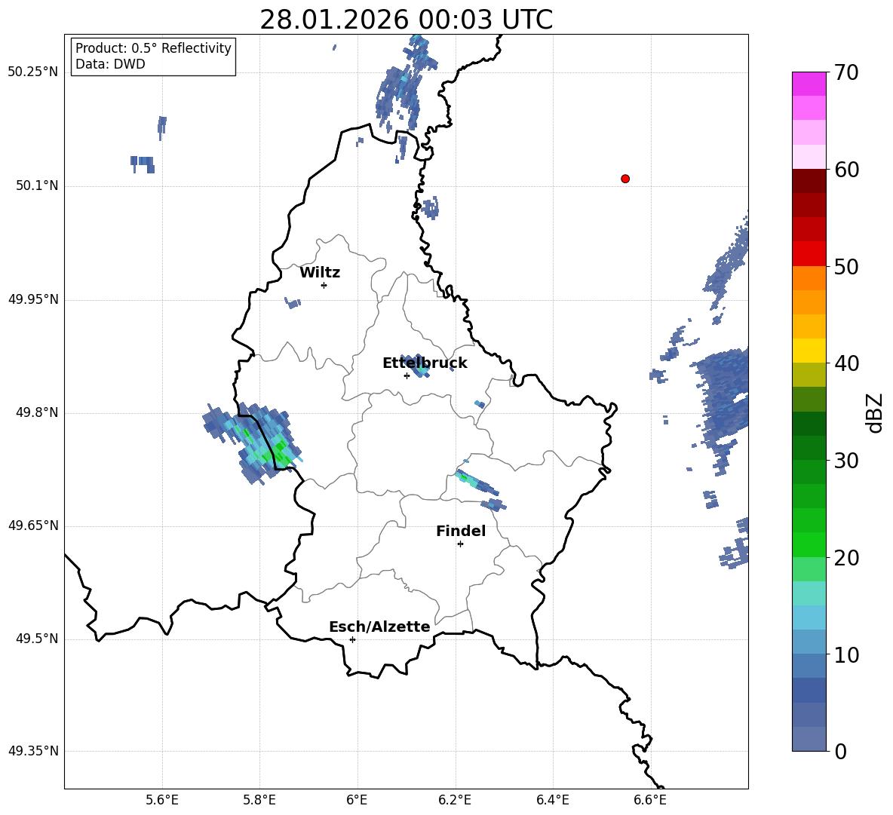The image size is (893, 815).
Task: Click the colorbar tick label 20
Action: 846,558
